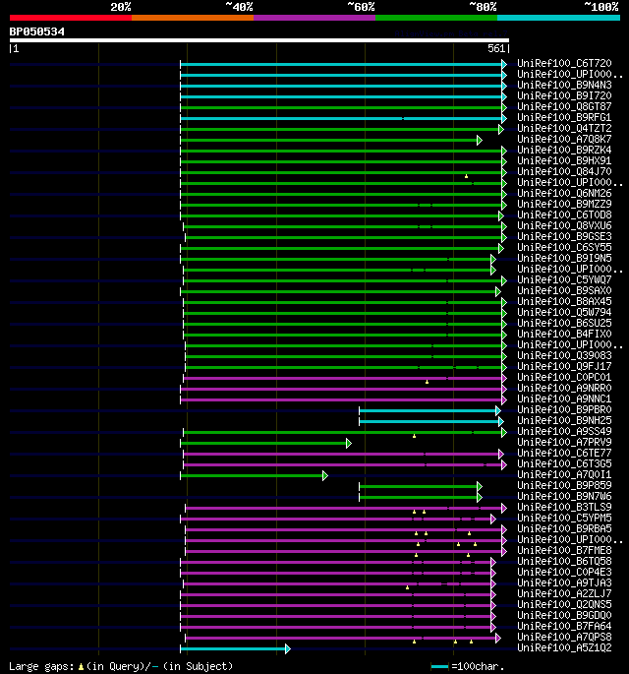
Task: Select label UniRef100_B9P859
Action: tap(564, 485)
